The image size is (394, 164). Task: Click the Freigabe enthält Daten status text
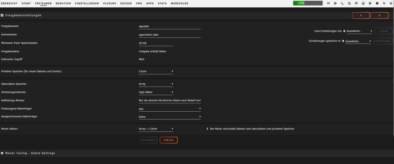[x=152, y=52]
